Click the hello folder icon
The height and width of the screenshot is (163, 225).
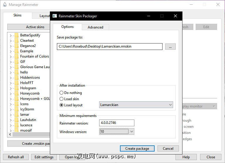(x=17, y=72)
